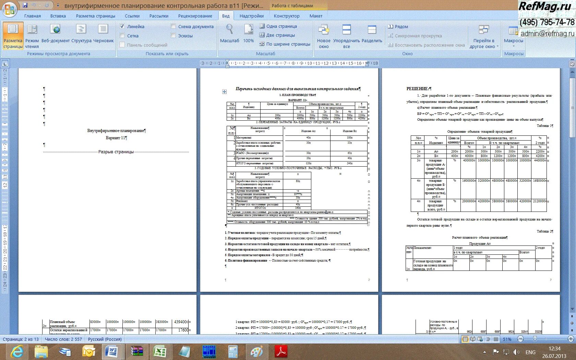Fit to page width (По ширине страницы)

[285, 44]
